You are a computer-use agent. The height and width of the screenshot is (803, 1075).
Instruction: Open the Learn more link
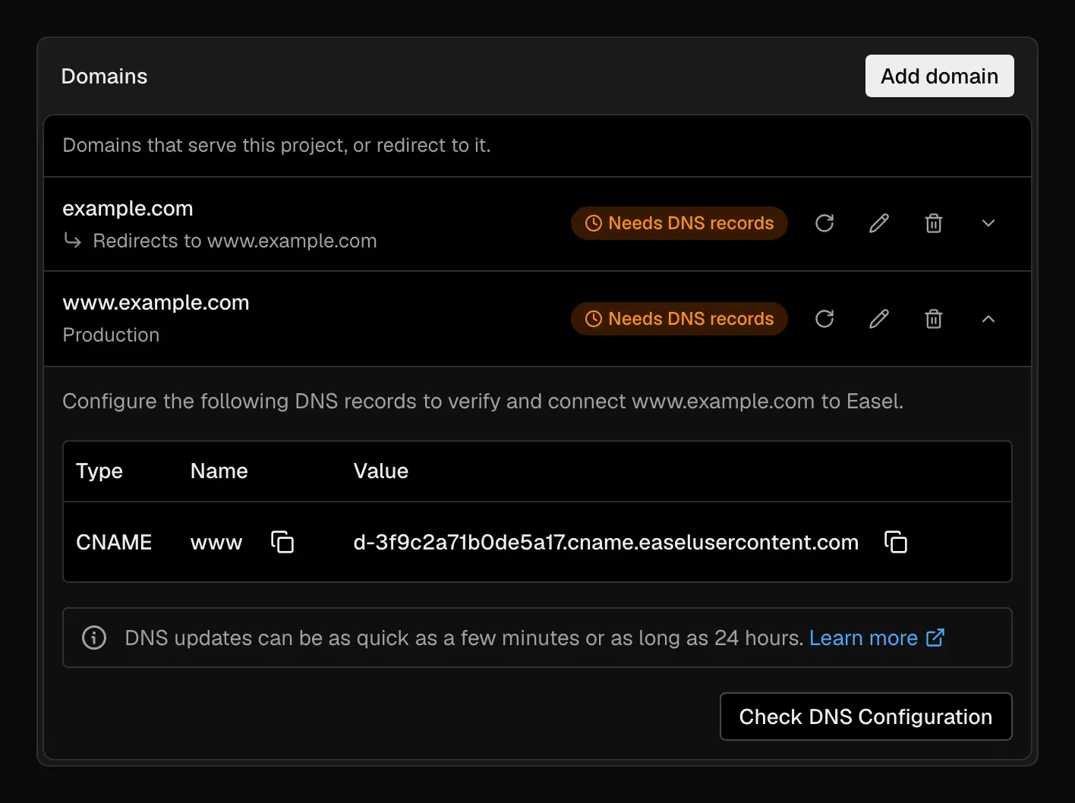click(x=877, y=638)
